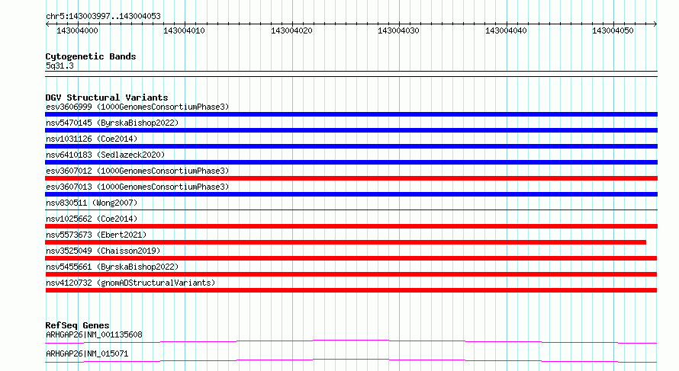This screenshot has height=371, width=679.
Task: Select the blue bar for nsv6410183
Action: tap(351, 162)
